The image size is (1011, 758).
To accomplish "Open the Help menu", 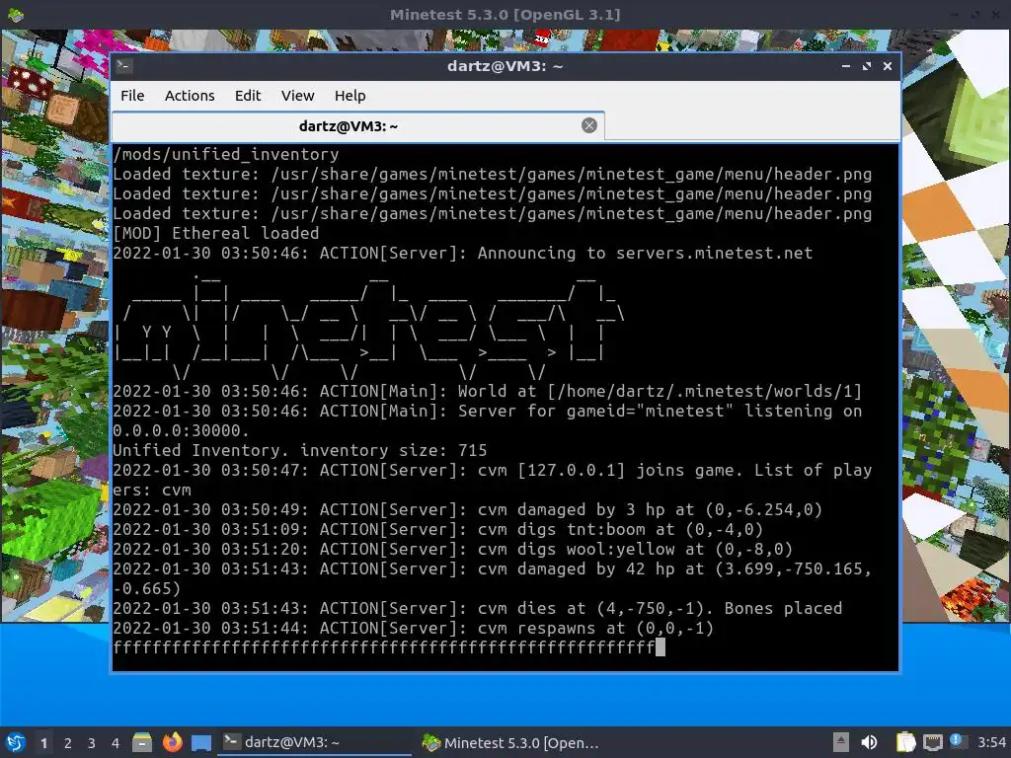I will [350, 96].
